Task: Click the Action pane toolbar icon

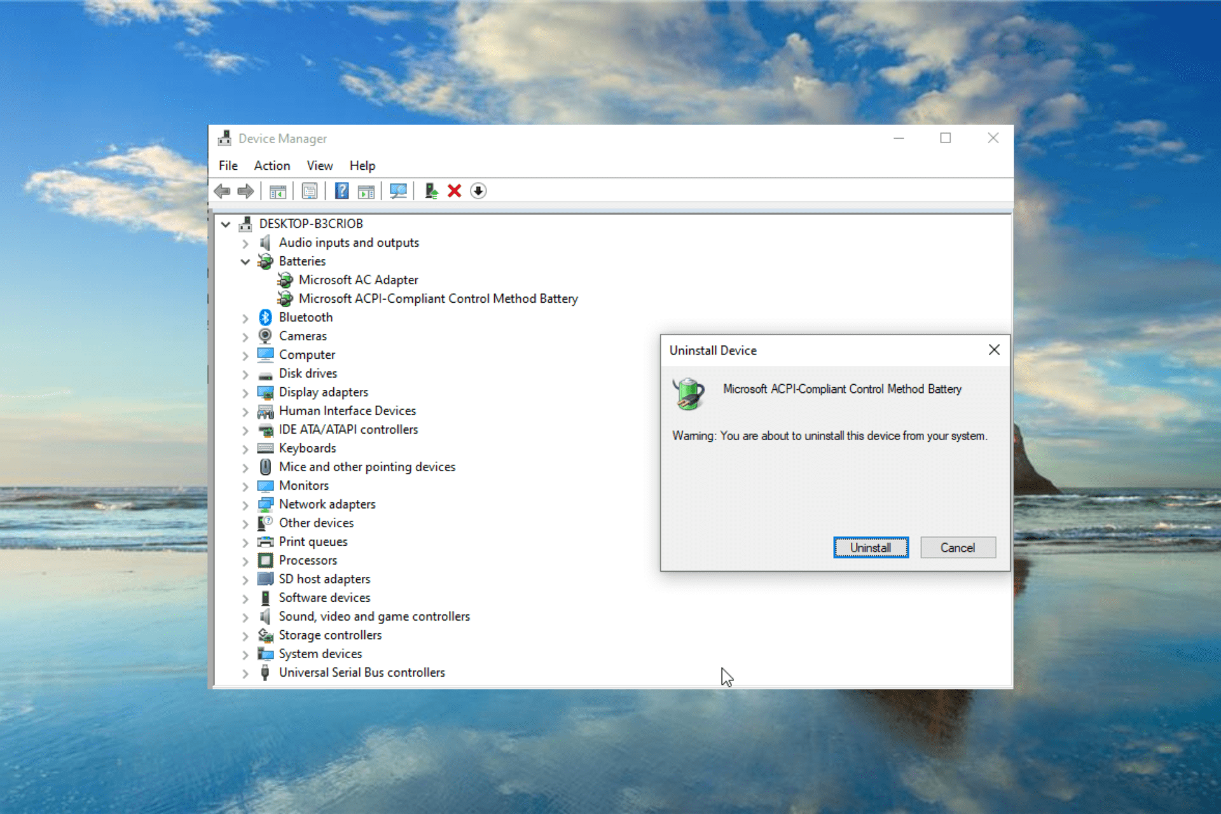Action: click(x=366, y=191)
